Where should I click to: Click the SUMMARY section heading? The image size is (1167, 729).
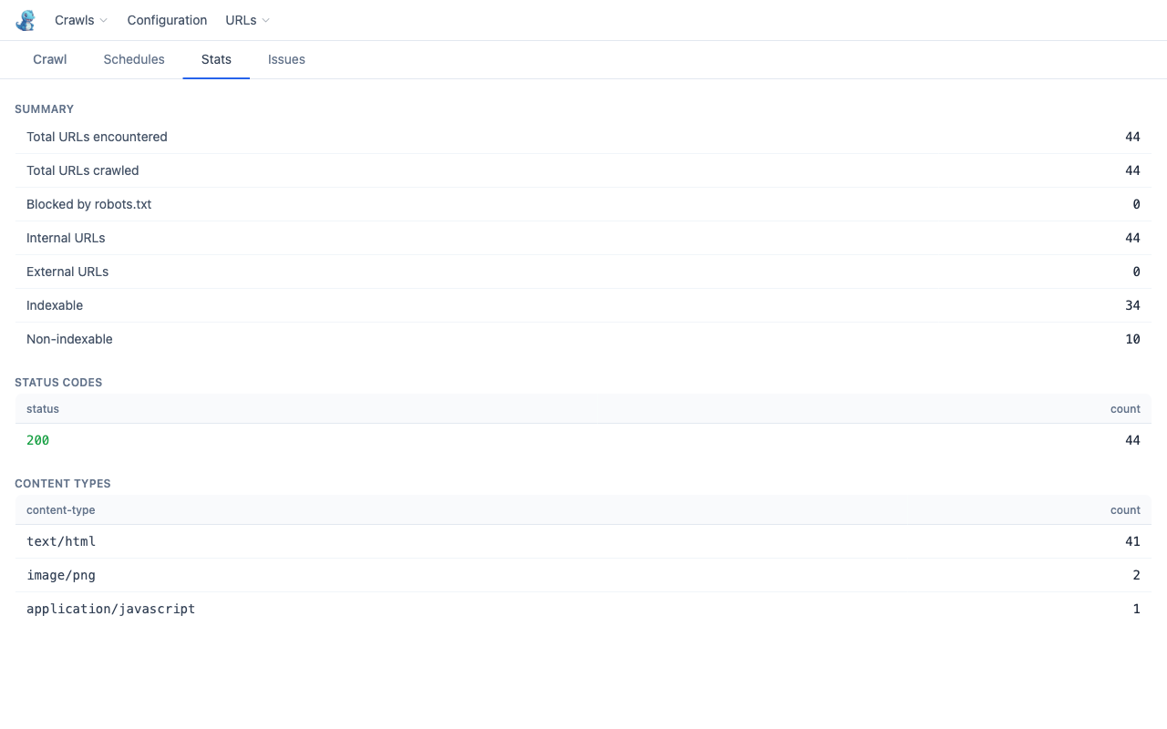(x=44, y=109)
